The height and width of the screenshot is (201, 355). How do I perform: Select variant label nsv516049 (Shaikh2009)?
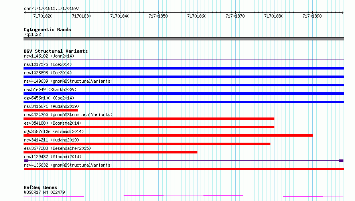50,90
